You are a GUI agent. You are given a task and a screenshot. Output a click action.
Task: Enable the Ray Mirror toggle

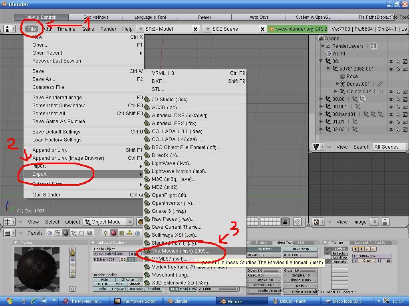click(x=264, y=249)
